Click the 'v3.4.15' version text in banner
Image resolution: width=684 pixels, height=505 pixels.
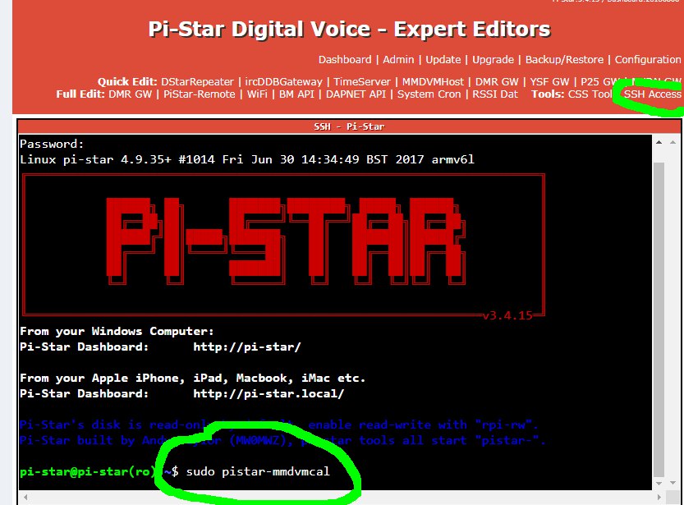click(x=507, y=315)
